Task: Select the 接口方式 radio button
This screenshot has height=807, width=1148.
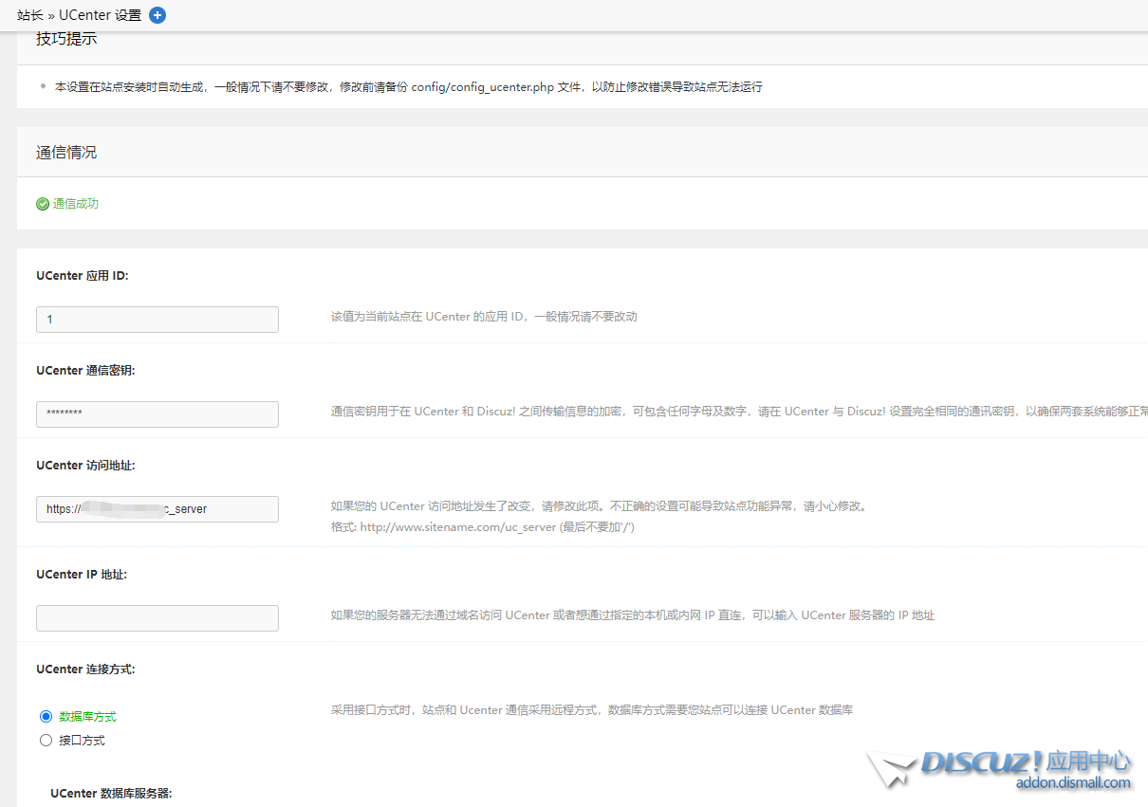Action: (x=46, y=741)
